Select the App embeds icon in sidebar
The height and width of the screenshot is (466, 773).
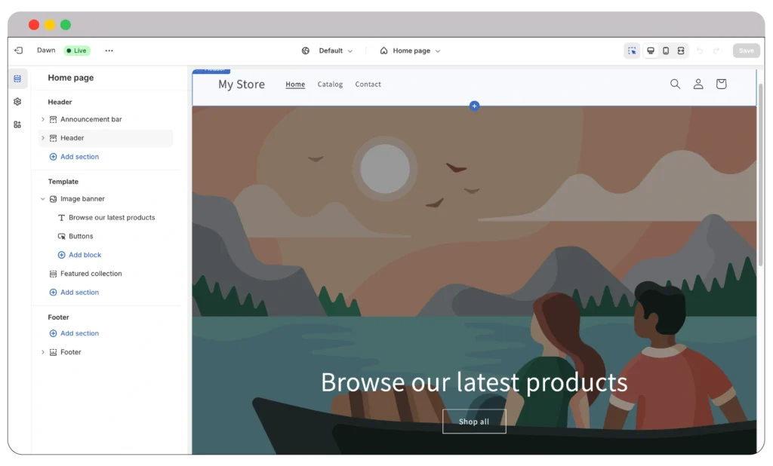click(x=17, y=124)
